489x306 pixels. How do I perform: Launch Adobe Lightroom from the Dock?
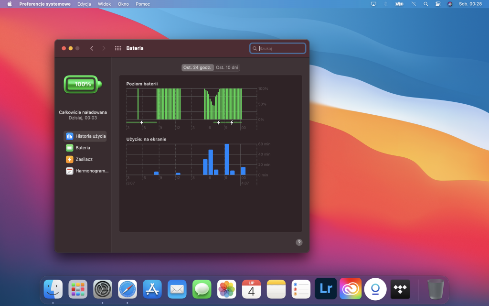(x=326, y=289)
